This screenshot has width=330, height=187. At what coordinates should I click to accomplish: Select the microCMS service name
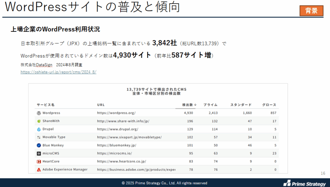(51, 153)
